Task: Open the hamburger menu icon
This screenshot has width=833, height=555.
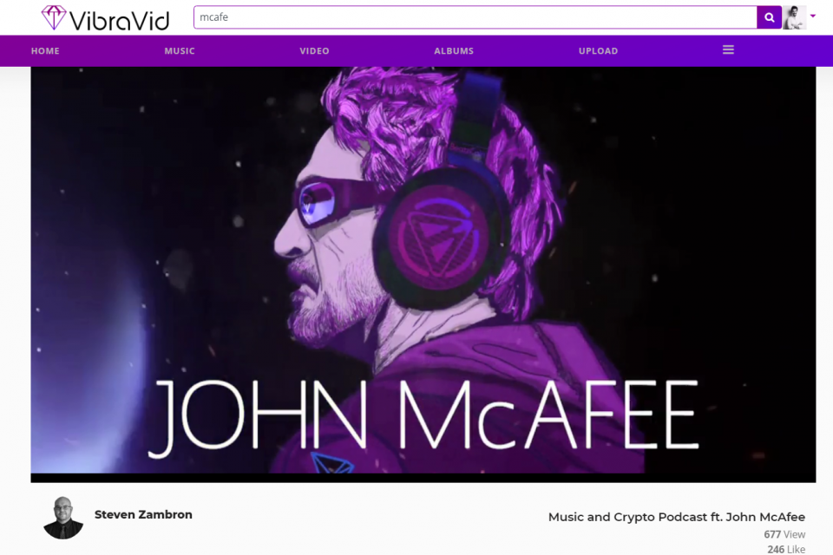Action: coord(728,50)
